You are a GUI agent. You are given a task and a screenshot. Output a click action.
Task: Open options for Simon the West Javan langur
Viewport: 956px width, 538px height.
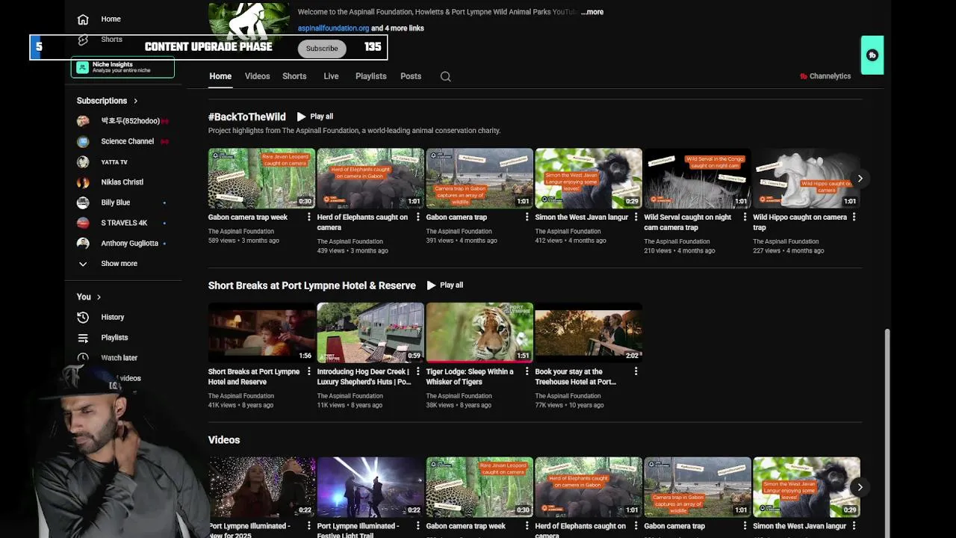point(636,217)
